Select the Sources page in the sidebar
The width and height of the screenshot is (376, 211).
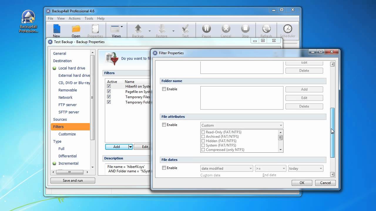60,120
